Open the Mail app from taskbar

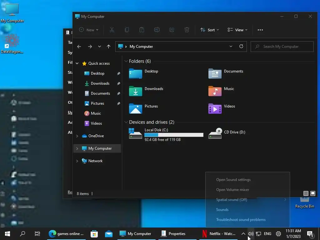108,234
